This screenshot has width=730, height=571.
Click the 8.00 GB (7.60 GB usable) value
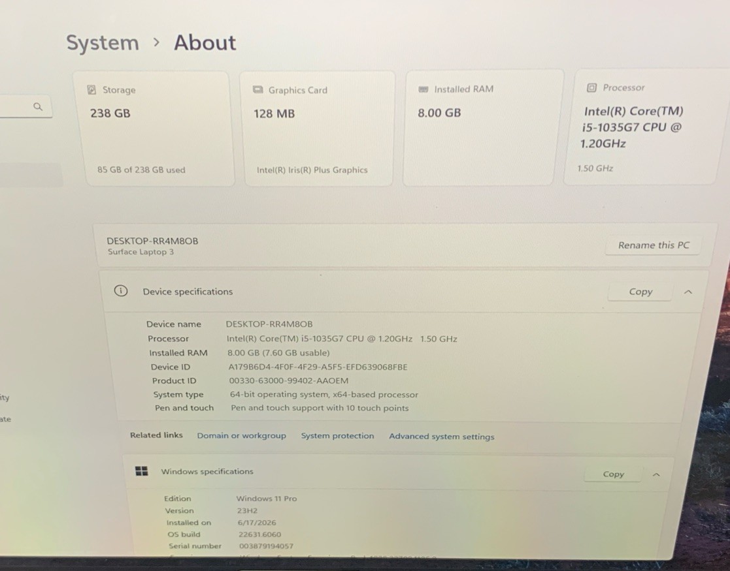click(278, 352)
